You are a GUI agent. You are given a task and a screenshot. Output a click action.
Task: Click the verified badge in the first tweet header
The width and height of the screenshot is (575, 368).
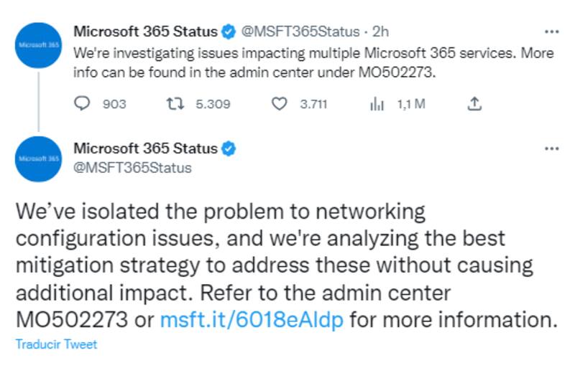(228, 32)
